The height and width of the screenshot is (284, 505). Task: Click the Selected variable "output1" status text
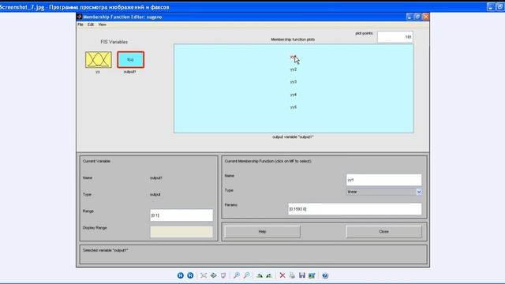[x=105, y=250]
